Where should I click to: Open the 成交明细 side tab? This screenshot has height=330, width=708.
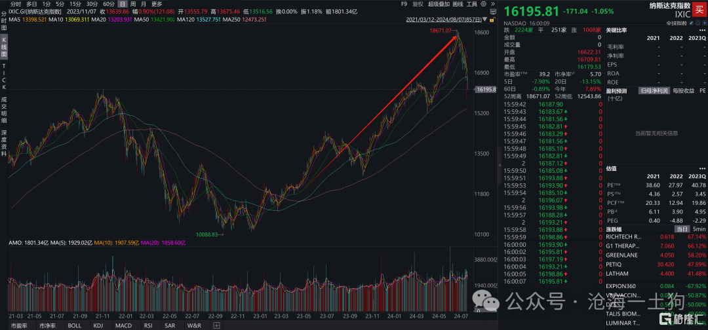point(4,109)
